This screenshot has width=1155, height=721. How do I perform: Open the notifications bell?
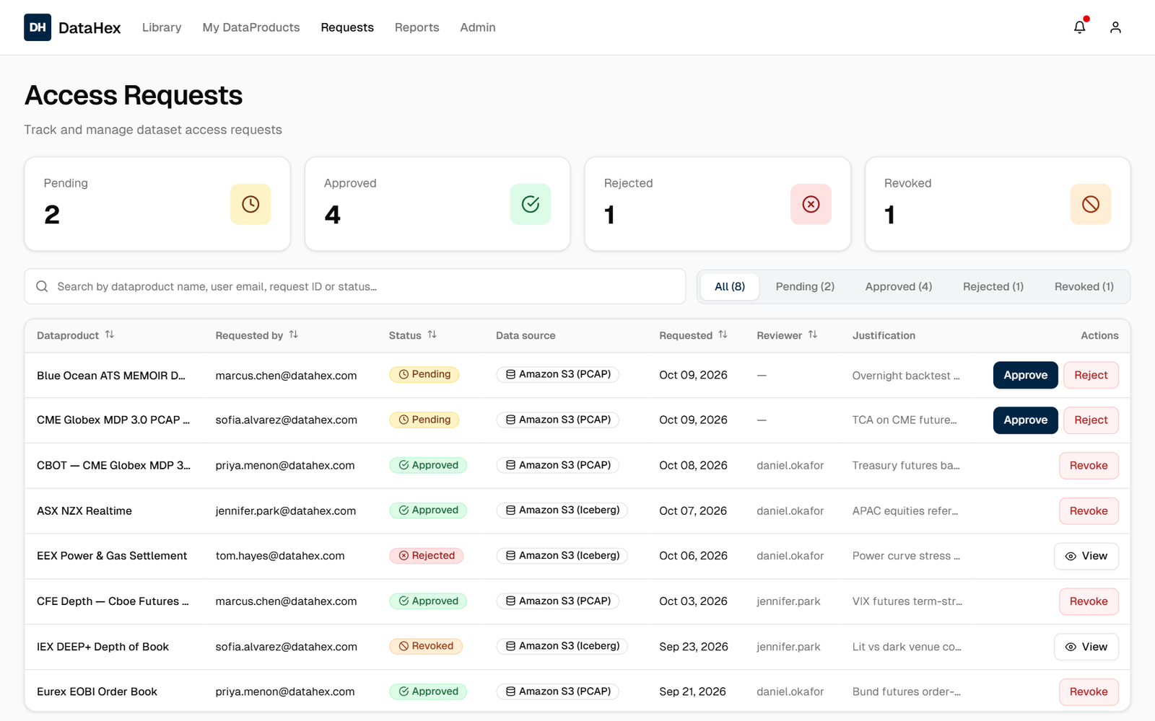(x=1079, y=27)
